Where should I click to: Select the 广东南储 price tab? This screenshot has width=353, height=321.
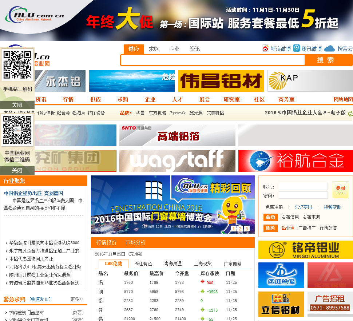(233, 263)
